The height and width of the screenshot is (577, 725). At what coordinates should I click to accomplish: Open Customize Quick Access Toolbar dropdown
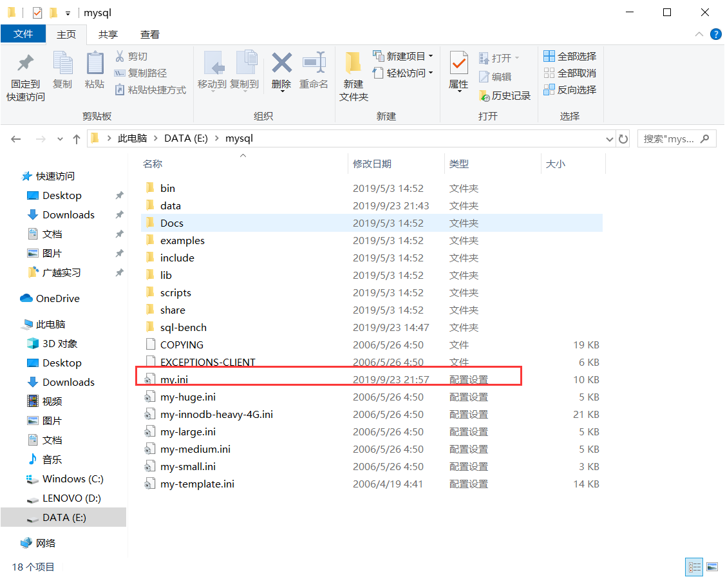[68, 14]
